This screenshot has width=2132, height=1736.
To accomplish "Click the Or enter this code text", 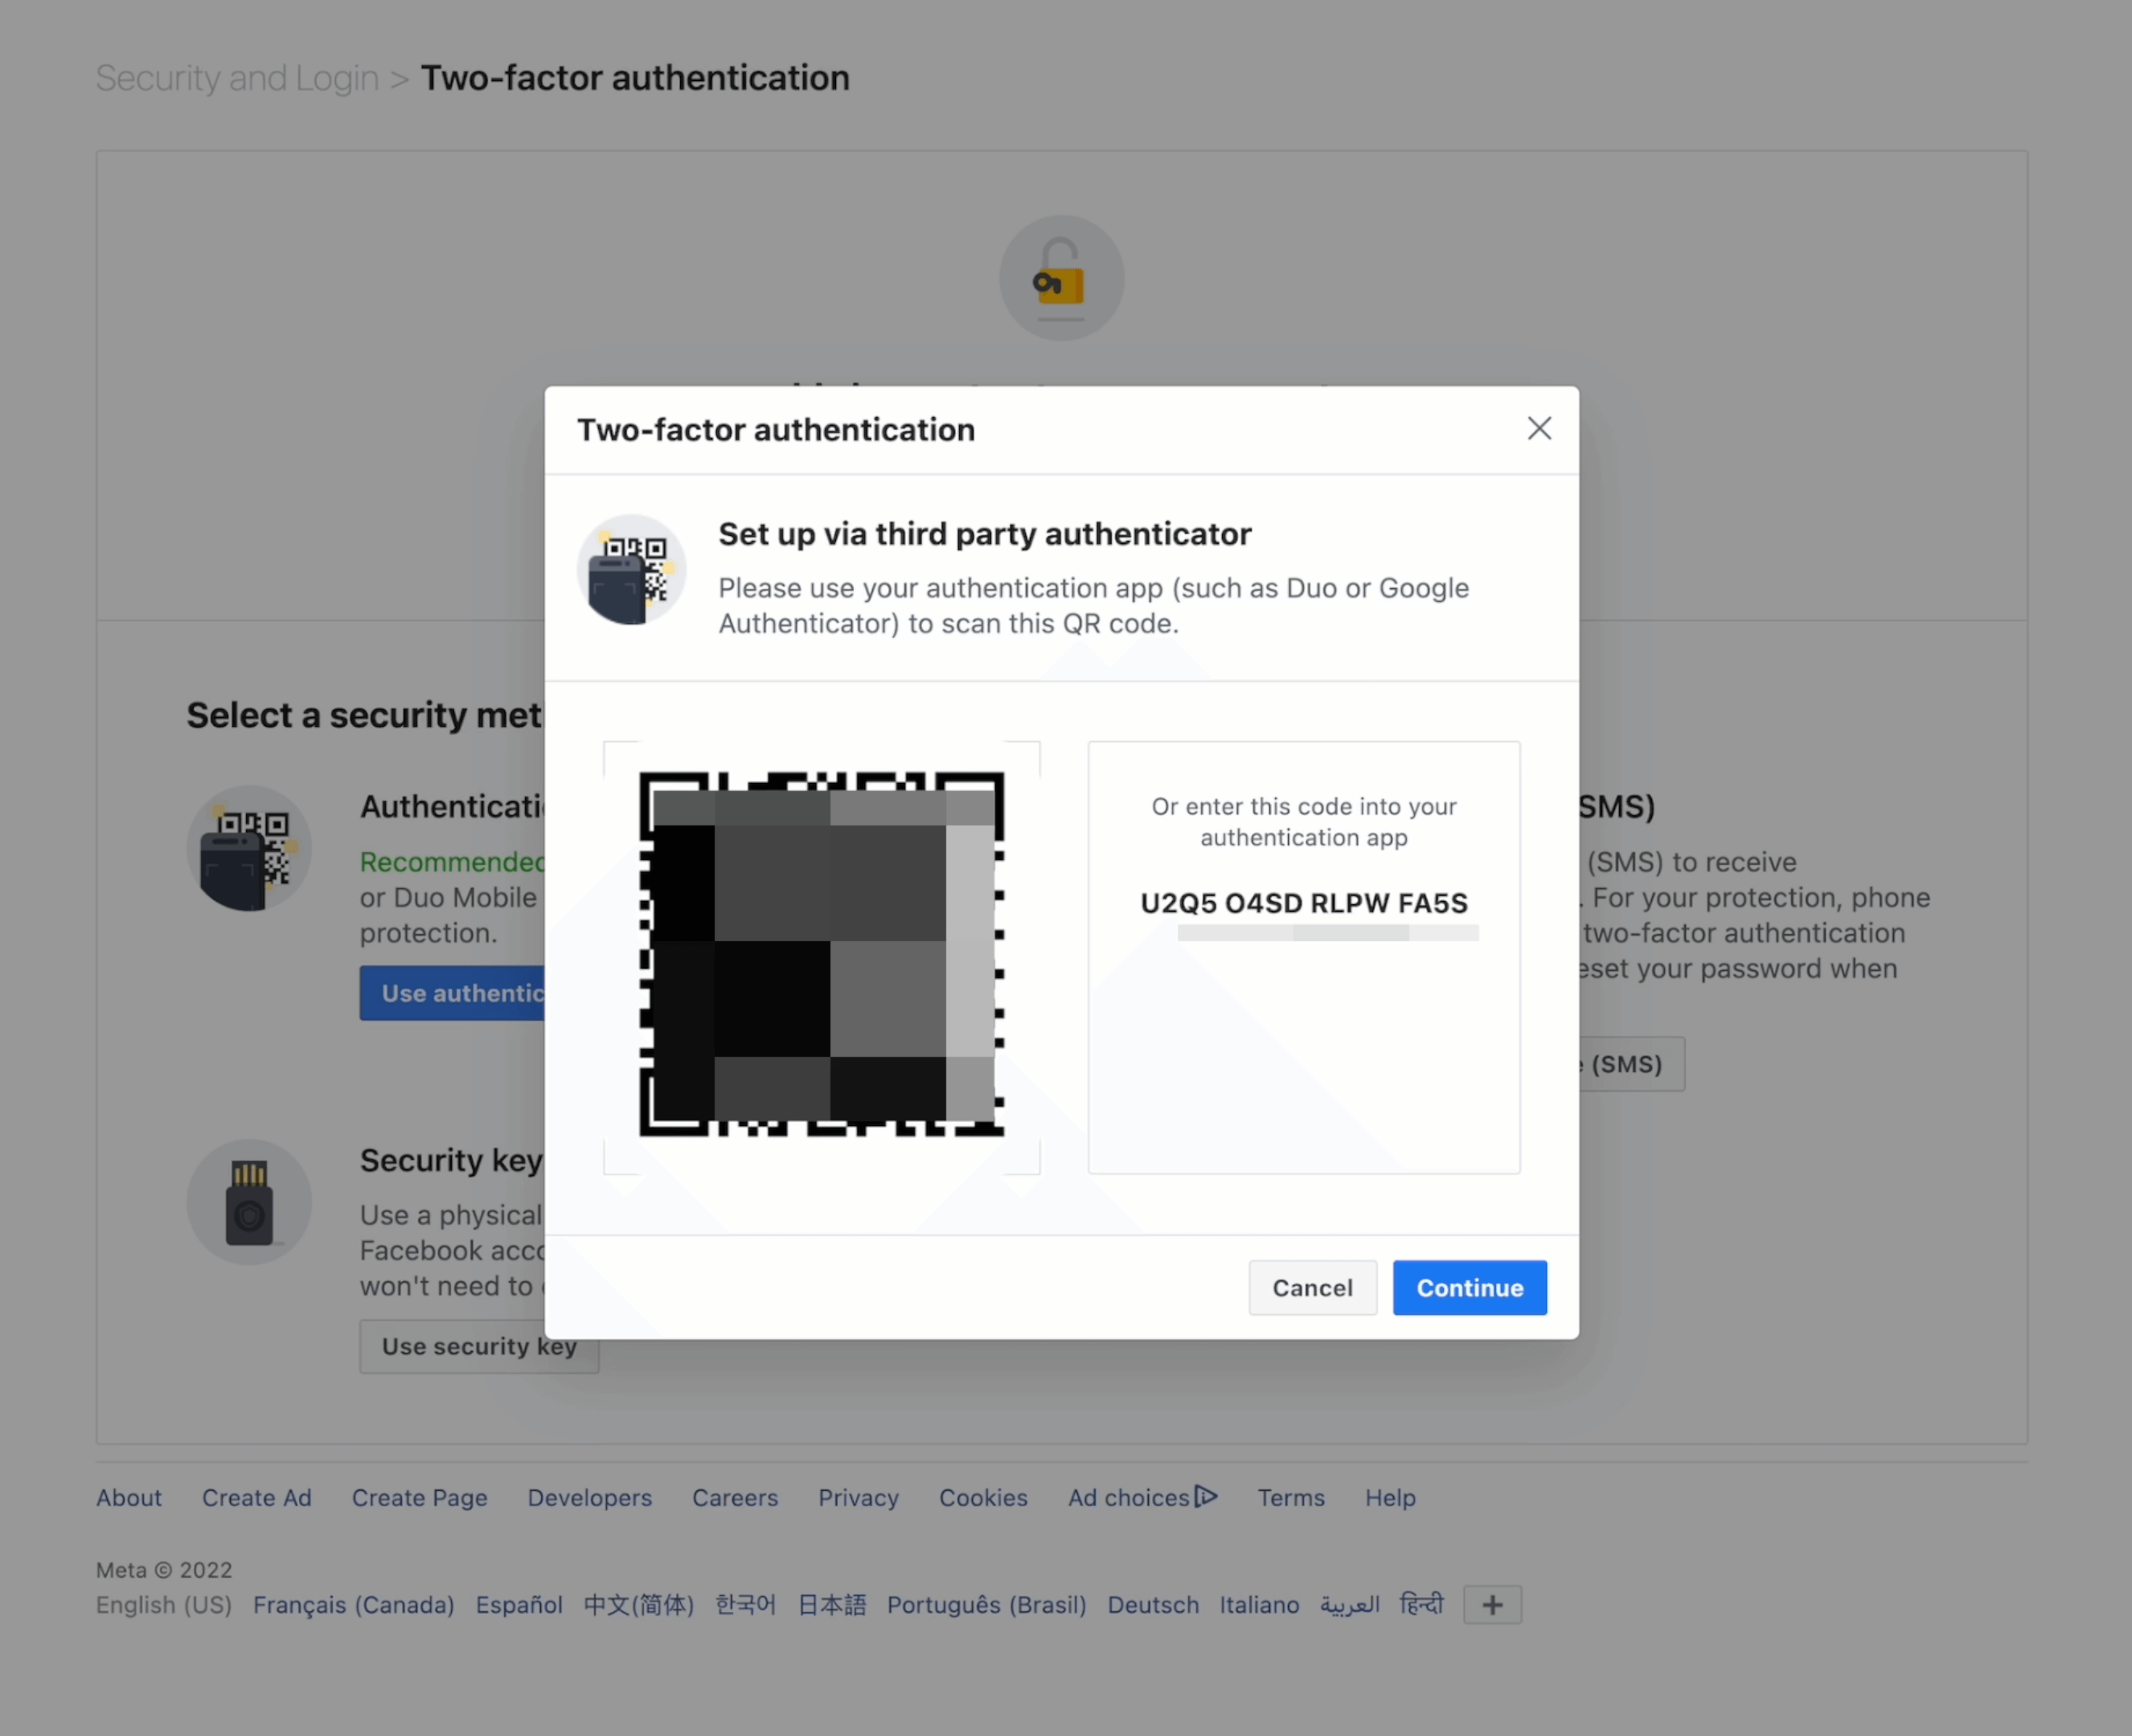I will tap(1304, 821).
